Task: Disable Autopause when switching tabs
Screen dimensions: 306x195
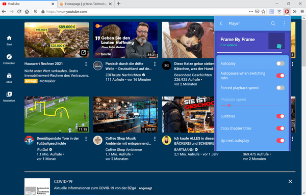Action: (x=280, y=76)
